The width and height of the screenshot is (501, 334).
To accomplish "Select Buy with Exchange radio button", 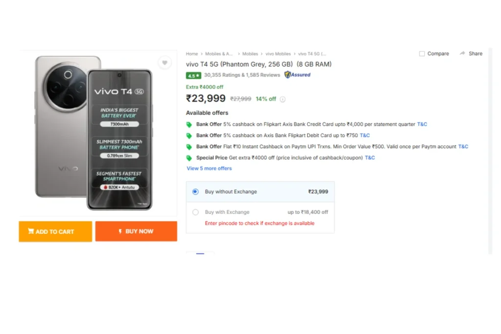I will [x=195, y=212].
